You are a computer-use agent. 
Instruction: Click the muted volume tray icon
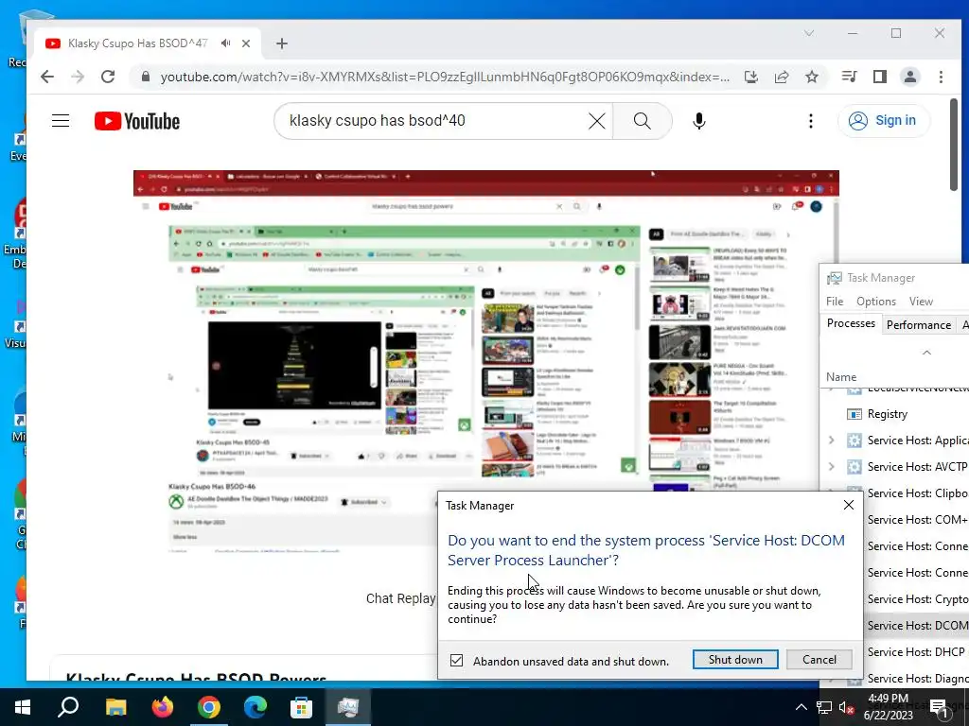[x=846, y=707]
